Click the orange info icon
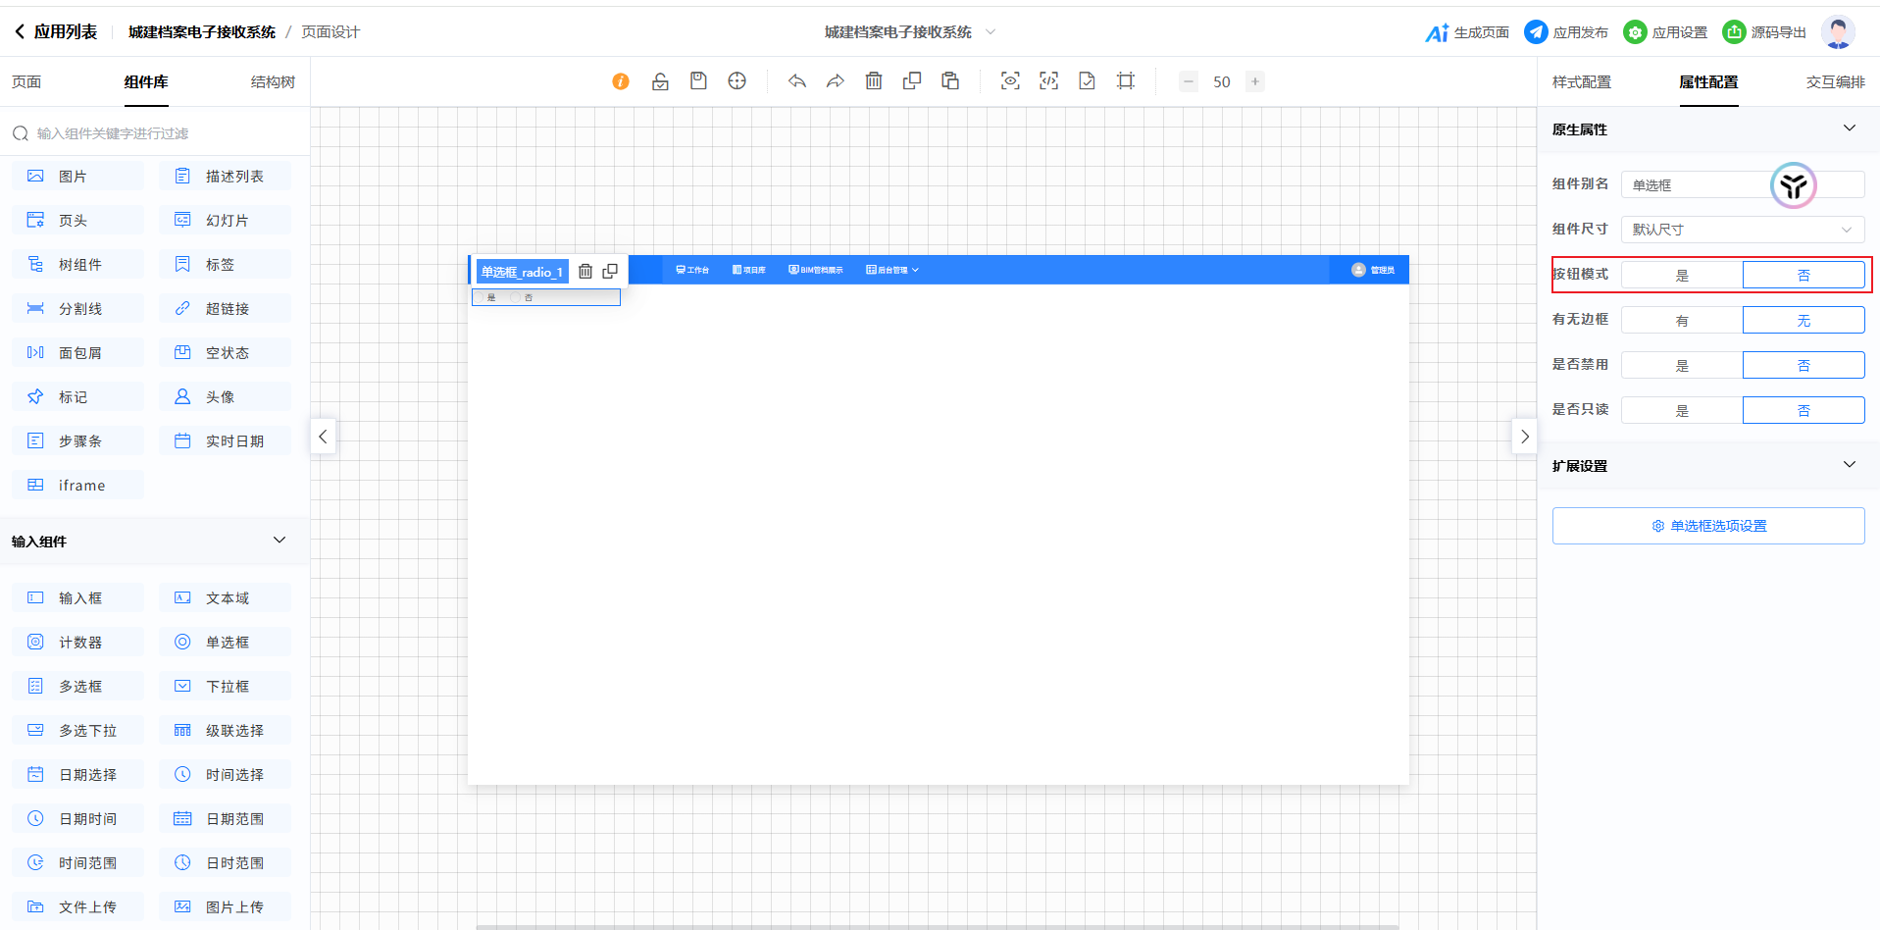1880x930 pixels. 621,81
